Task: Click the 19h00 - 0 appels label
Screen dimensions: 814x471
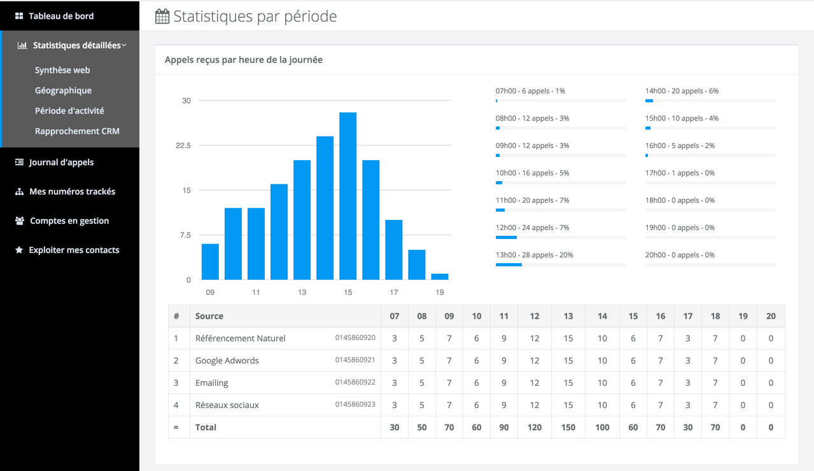Action: click(x=680, y=228)
